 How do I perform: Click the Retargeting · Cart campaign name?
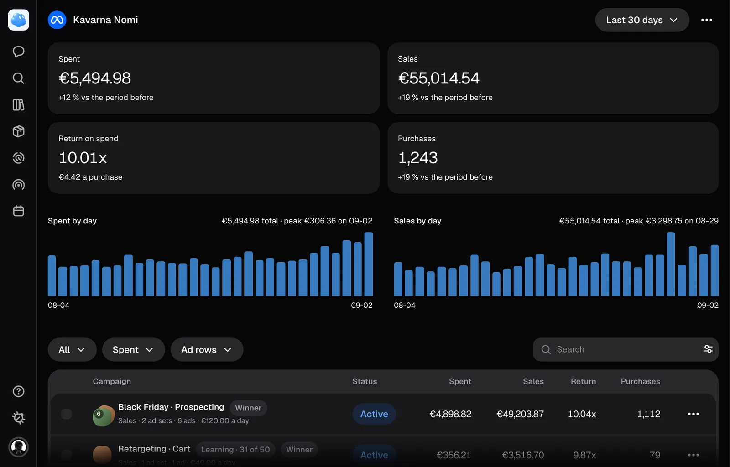tap(154, 449)
